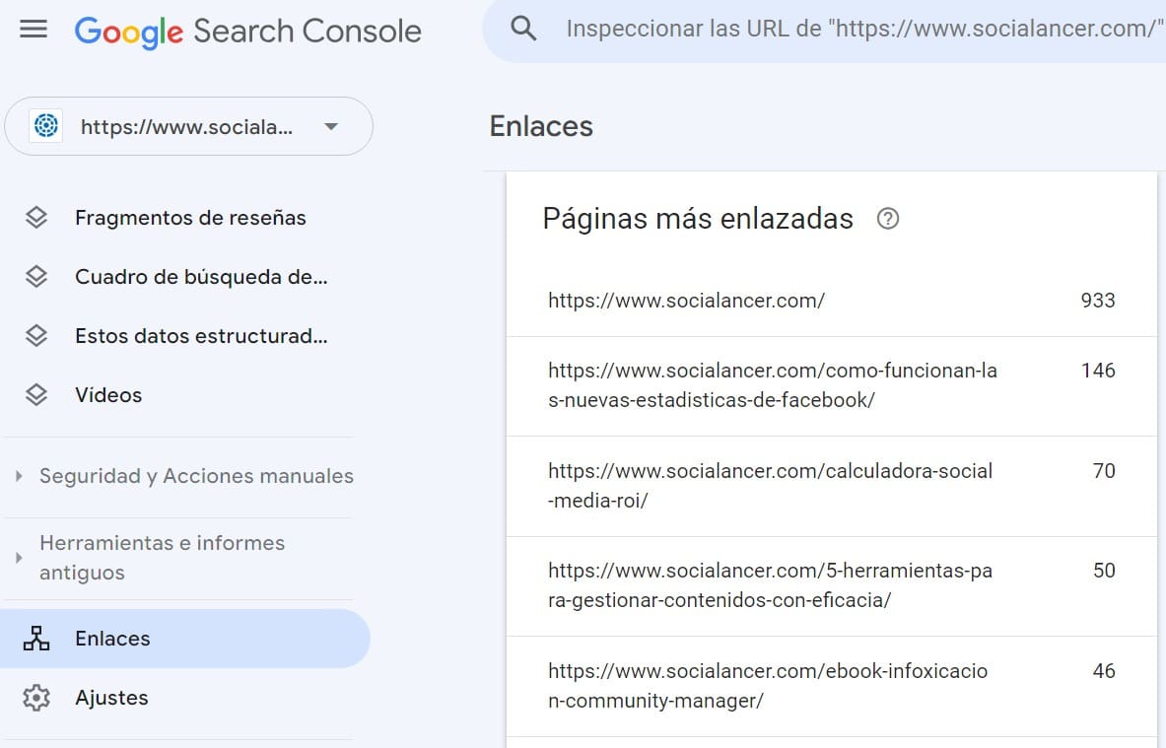
Task: Open the como-funcionan-las-nuevas-estadisticas-de-facebook row
Action: [x=772, y=385]
